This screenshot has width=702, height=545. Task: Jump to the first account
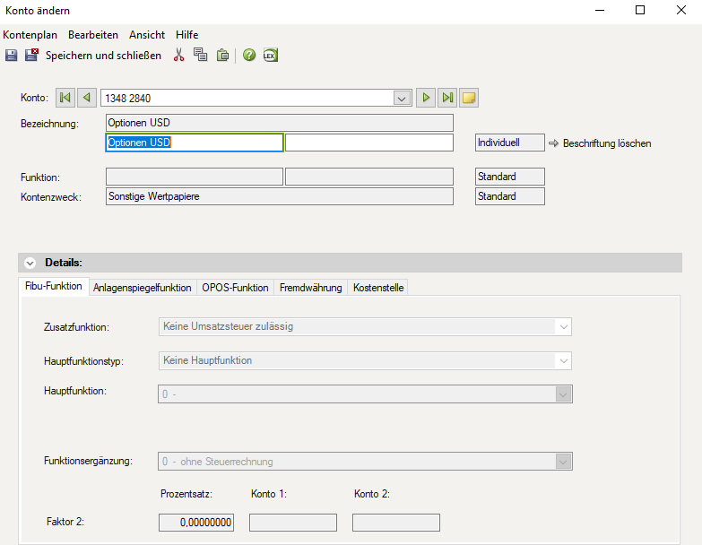pos(65,98)
